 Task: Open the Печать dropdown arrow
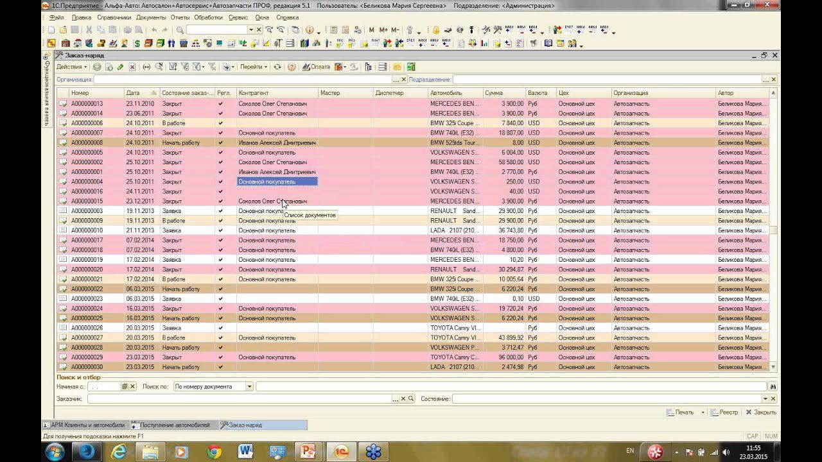[703, 413]
